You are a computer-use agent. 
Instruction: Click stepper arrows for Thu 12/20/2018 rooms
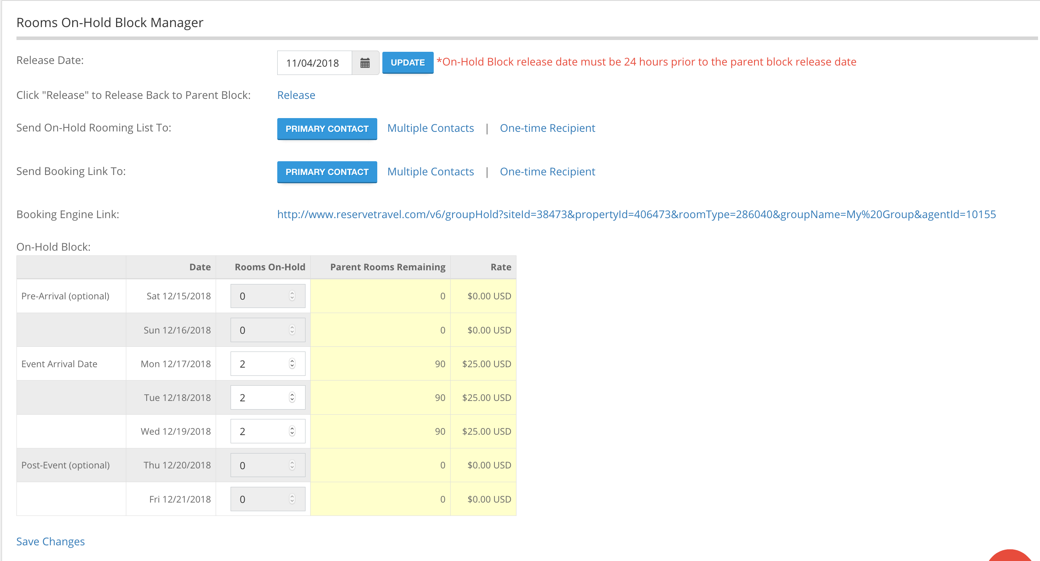(292, 465)
